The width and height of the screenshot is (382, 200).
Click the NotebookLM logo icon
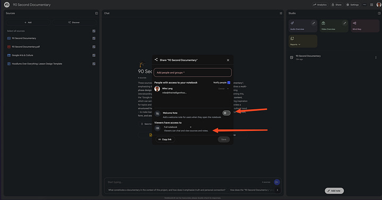pos(7,5)
